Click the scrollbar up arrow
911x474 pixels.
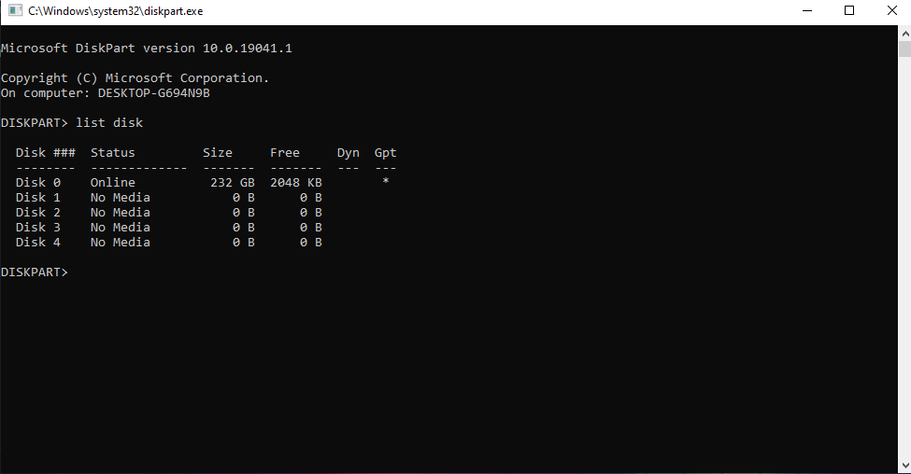pyautogui.click(x=904, y=32)
